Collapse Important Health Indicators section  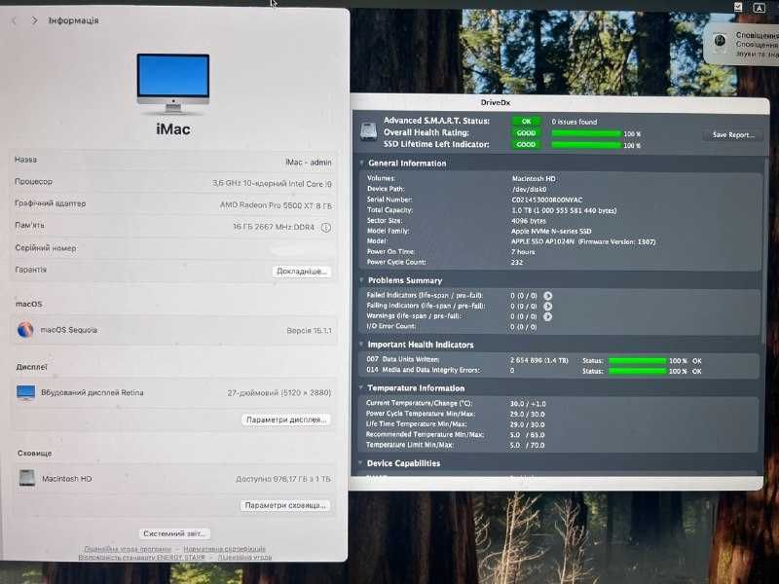[361, 345]
